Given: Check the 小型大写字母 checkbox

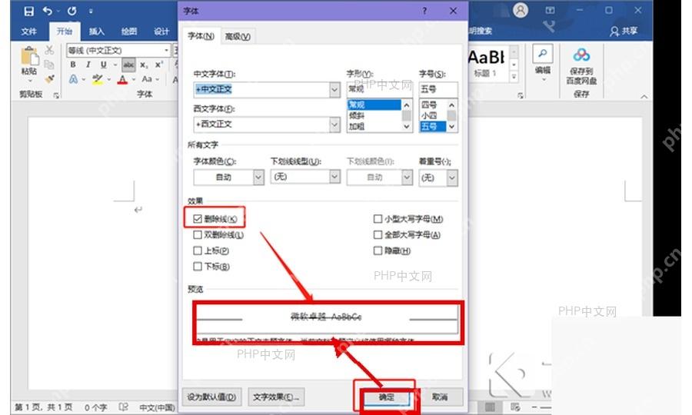Looking at the screenshot, I should coord(378,219).
